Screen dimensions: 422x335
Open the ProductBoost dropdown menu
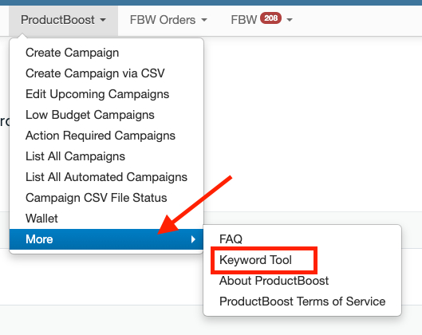[x=63, y=20]
